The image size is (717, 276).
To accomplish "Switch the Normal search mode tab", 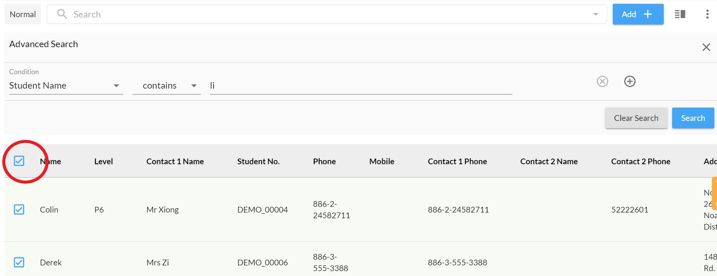I will pyautogui.click(x=23, y=14).
